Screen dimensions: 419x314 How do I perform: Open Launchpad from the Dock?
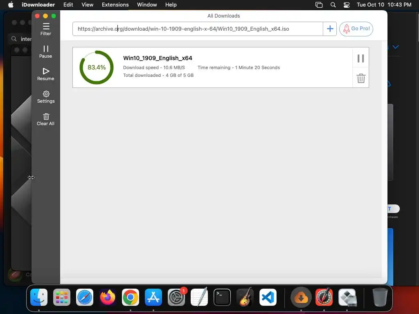point(62,297)
